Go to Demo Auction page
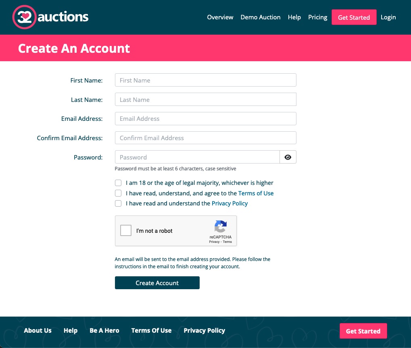 click(x=260, y=17)
